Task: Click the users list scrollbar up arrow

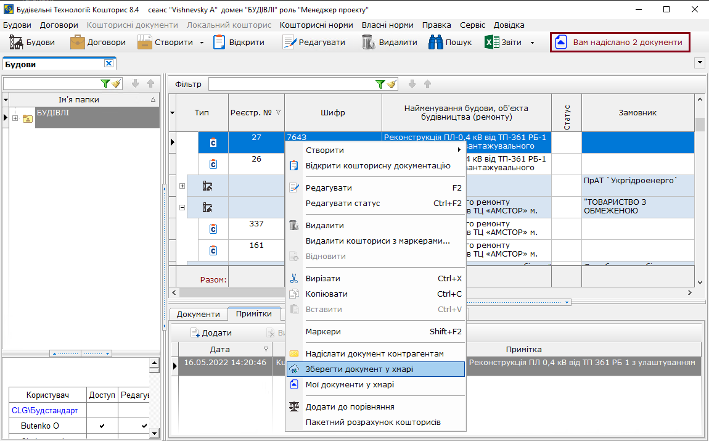Action: click(x=155, y=363)
